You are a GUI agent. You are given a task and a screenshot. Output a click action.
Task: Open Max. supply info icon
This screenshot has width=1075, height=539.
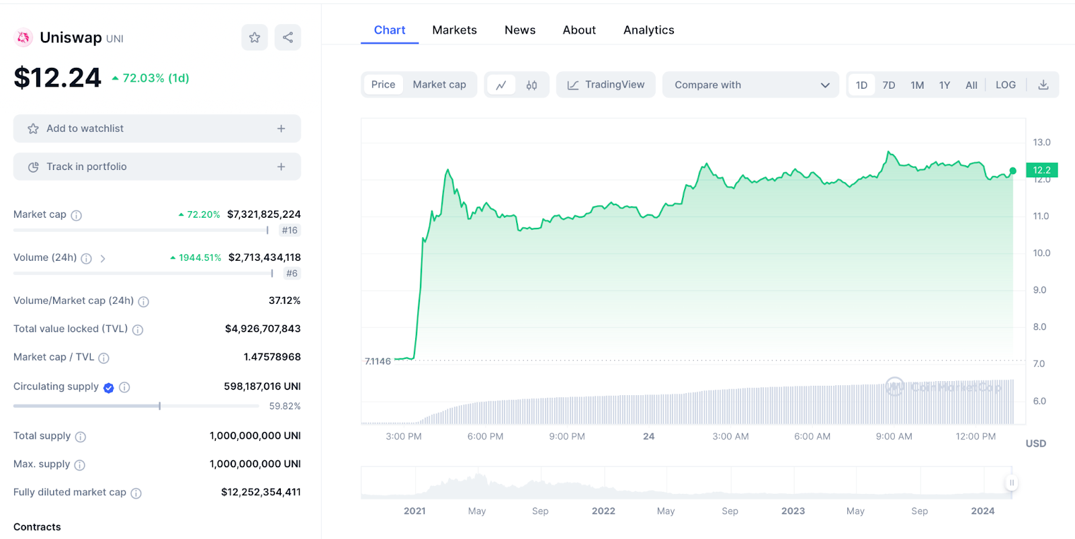pos(79,465)
